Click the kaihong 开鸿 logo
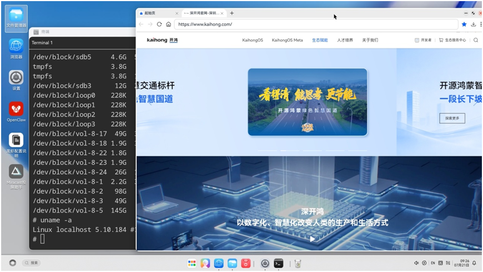The width and height of the screenshot is (483, 272). pos(162,40)
